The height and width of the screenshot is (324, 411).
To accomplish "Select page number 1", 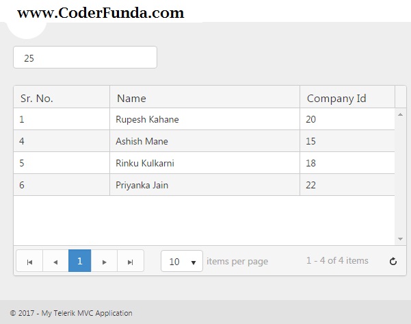I will [x=80, y=261].
